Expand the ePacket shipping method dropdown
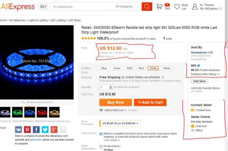This screenshot has height=151, width=228. [x=163, y=77]
